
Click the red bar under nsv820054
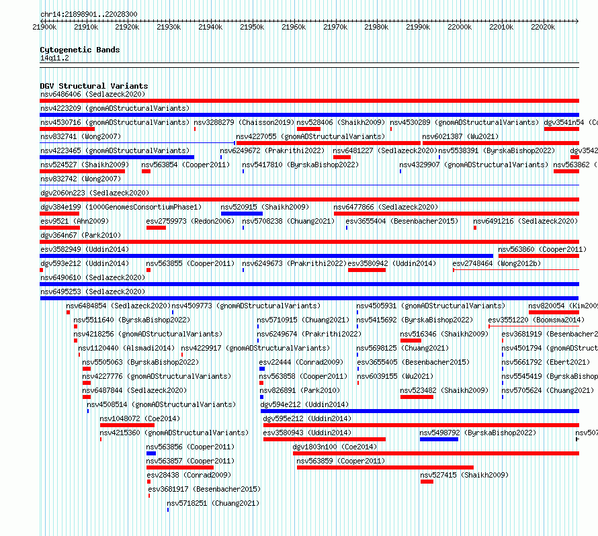pyautogui.click(x=554, y=312)
